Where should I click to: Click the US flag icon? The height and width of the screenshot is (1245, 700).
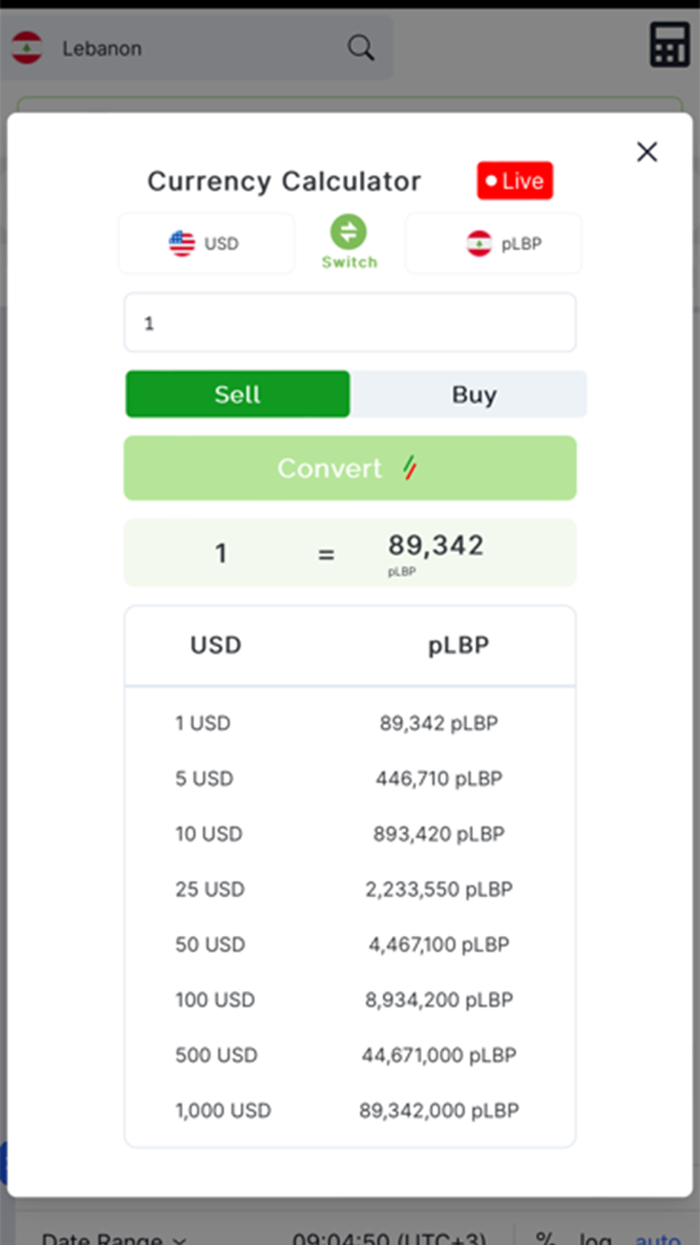pos(182,244)
